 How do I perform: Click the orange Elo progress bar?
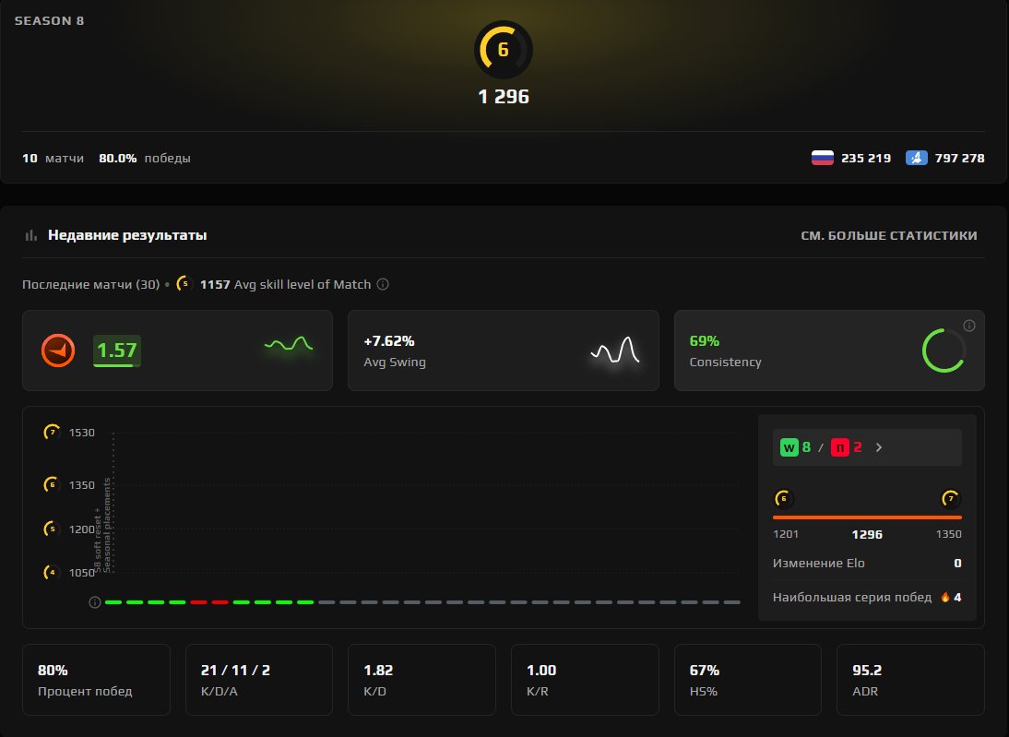[x=867, y=517]
